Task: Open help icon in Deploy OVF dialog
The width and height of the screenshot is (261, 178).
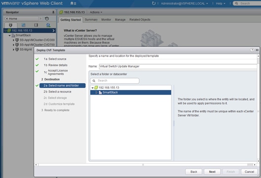Action: pos(252,50)
